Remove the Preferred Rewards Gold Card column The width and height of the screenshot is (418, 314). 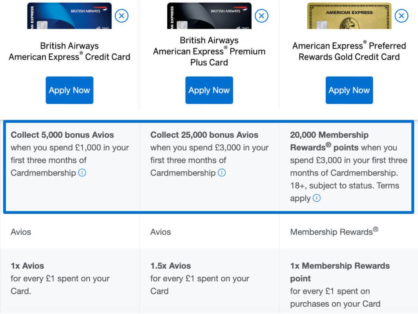(x=402, y=16)
